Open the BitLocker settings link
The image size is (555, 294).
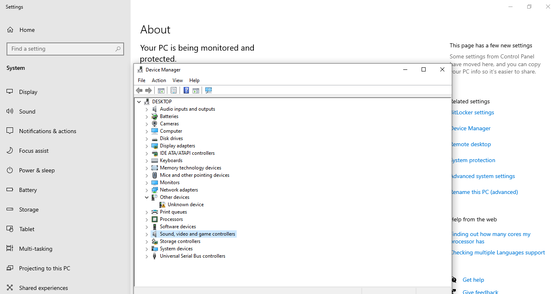click(x=473, y=112)
